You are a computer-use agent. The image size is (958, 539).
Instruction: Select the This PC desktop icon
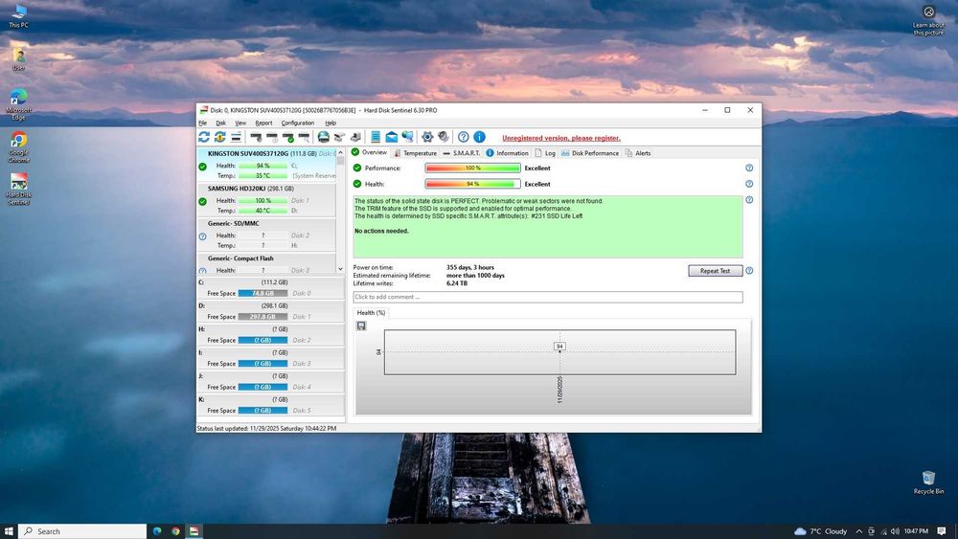click(19, 16)
